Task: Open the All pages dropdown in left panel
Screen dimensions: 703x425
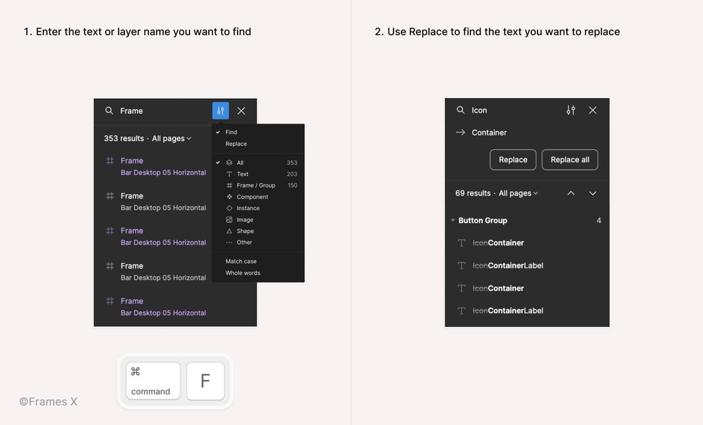Action: tap(171, 138)
